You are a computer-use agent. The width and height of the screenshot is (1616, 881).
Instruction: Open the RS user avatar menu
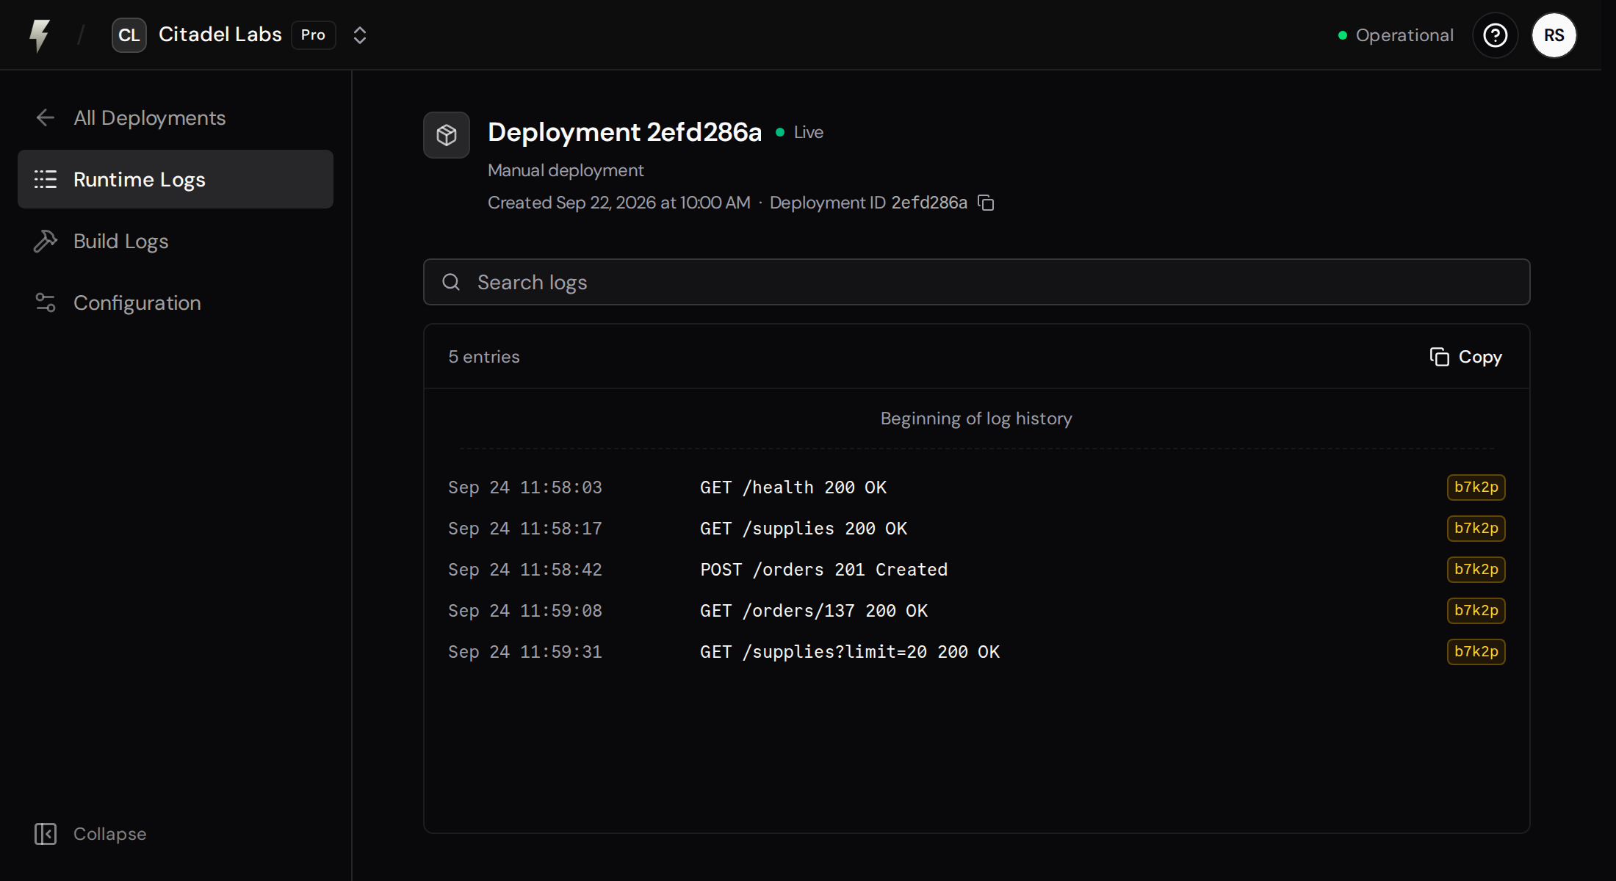pos(1554,35)
